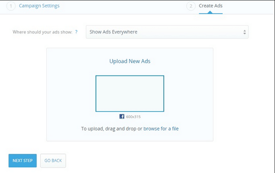Click the 600x315 size label
The height and width of the screenshot is (173, 275).
133,117
